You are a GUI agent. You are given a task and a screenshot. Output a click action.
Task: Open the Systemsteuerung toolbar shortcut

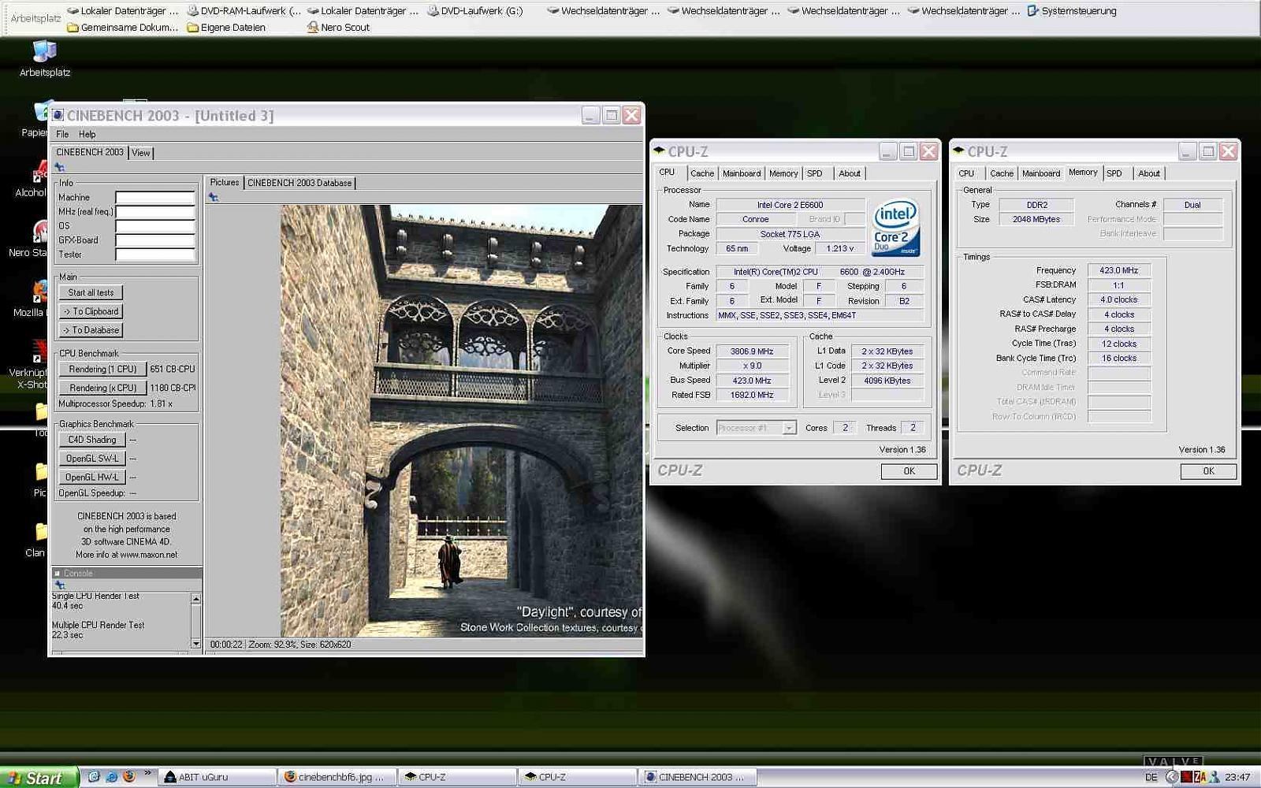pos(1071,11)
